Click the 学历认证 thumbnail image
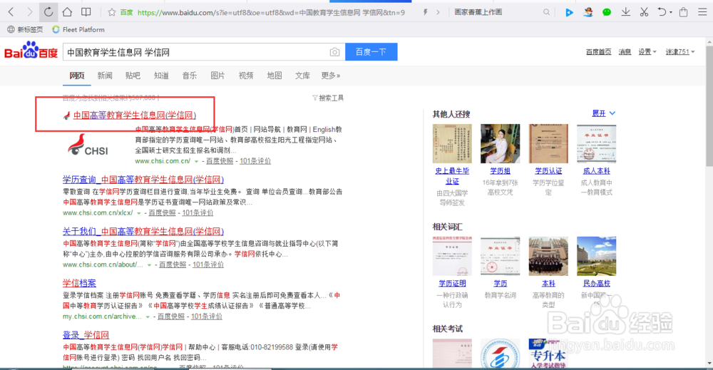This screenshot has width=713, height=370. [548, 143]
